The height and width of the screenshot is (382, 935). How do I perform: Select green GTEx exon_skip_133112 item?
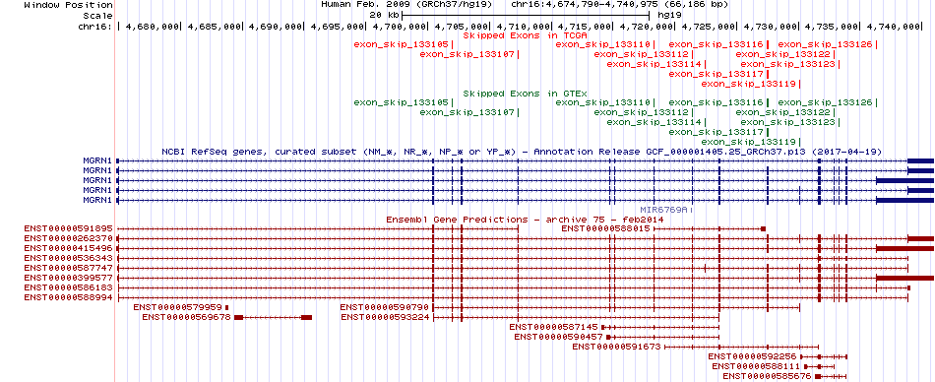[x=641, y=112]
